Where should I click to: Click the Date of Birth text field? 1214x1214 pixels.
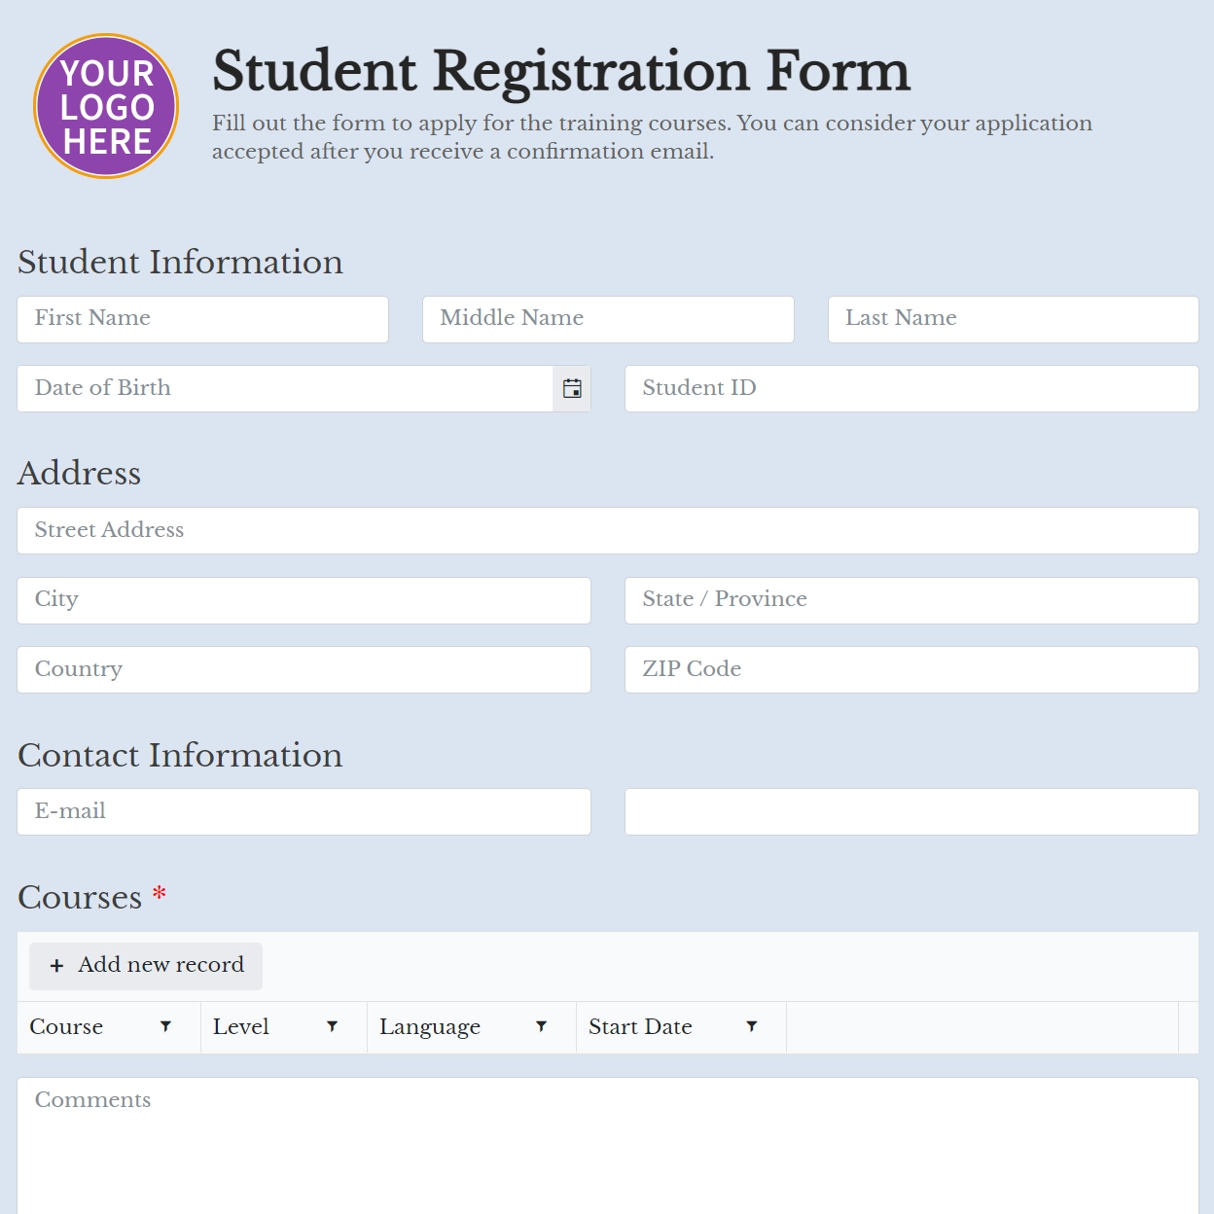click(282, 388)
